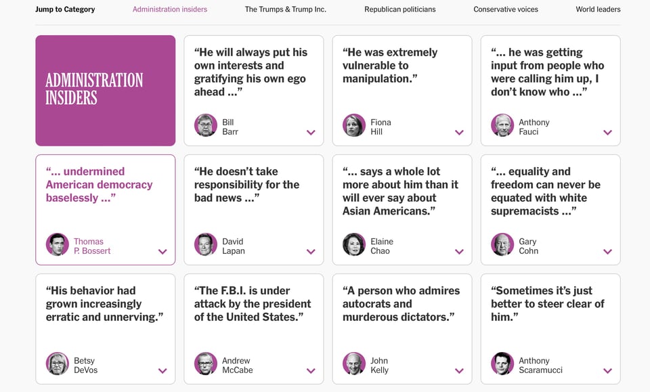This screenshot has width=650, height=392.
Task: Click Elaine Chao's portrait icon
Action: (354, 244)
